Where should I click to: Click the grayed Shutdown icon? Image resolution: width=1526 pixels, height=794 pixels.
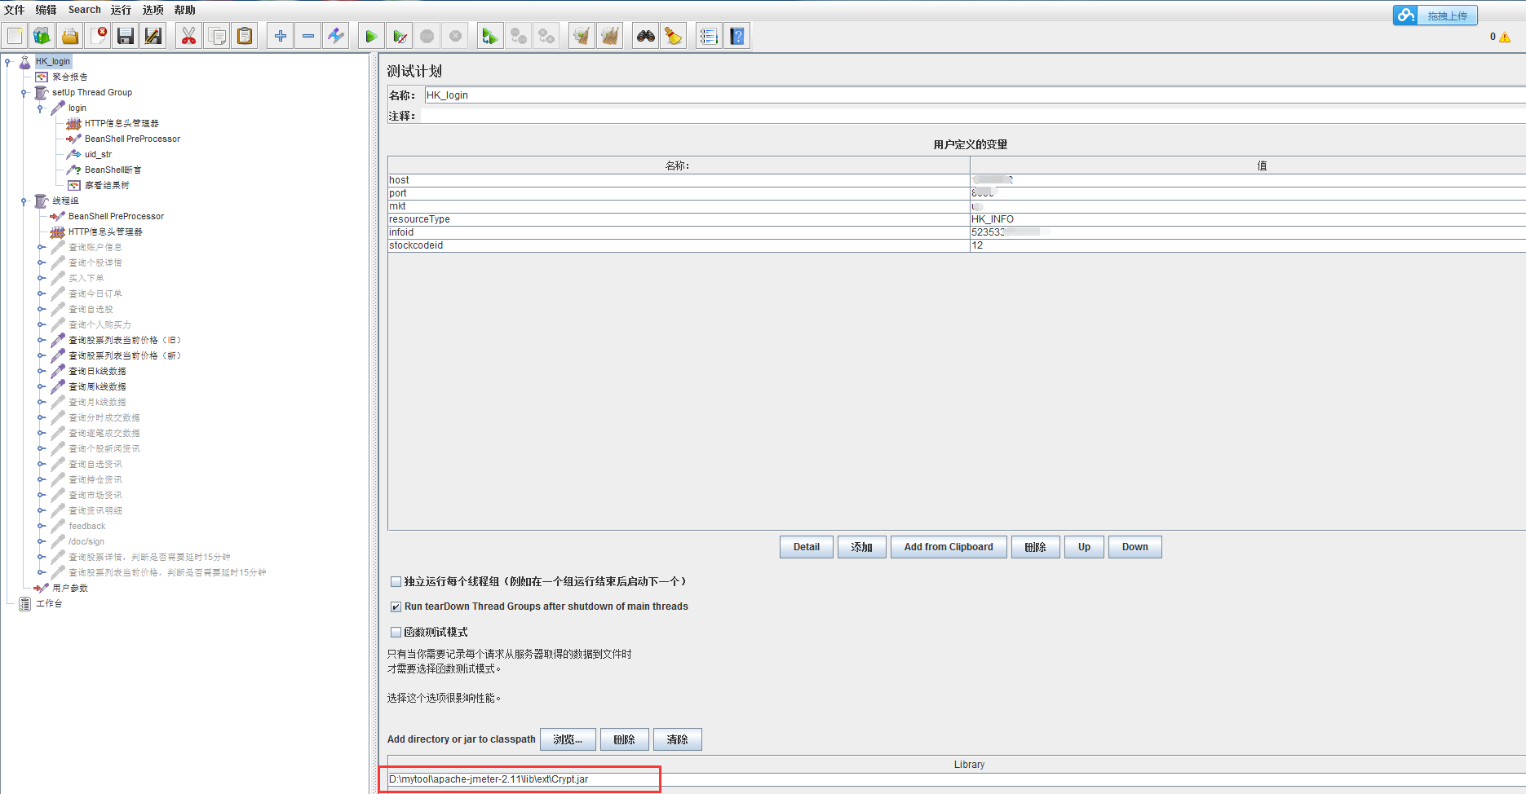pyautogui.click(x=455, y=36)
